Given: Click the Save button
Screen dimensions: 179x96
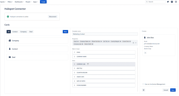Looking at the screenshot, I should (173, 90).
